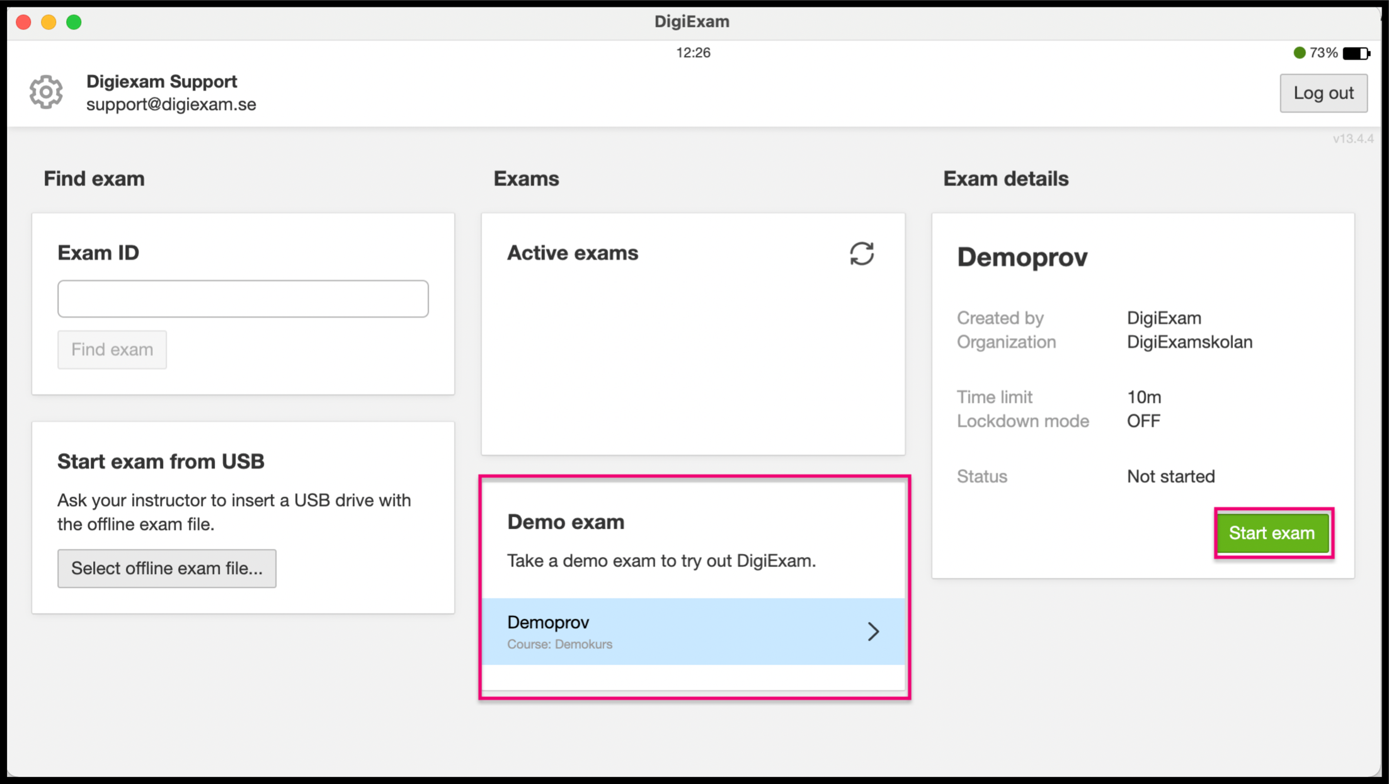The width and height of the screenshot is (1389, 784).
Task: Open Demoprov using its chevron arrow
Action: (873, 632)
